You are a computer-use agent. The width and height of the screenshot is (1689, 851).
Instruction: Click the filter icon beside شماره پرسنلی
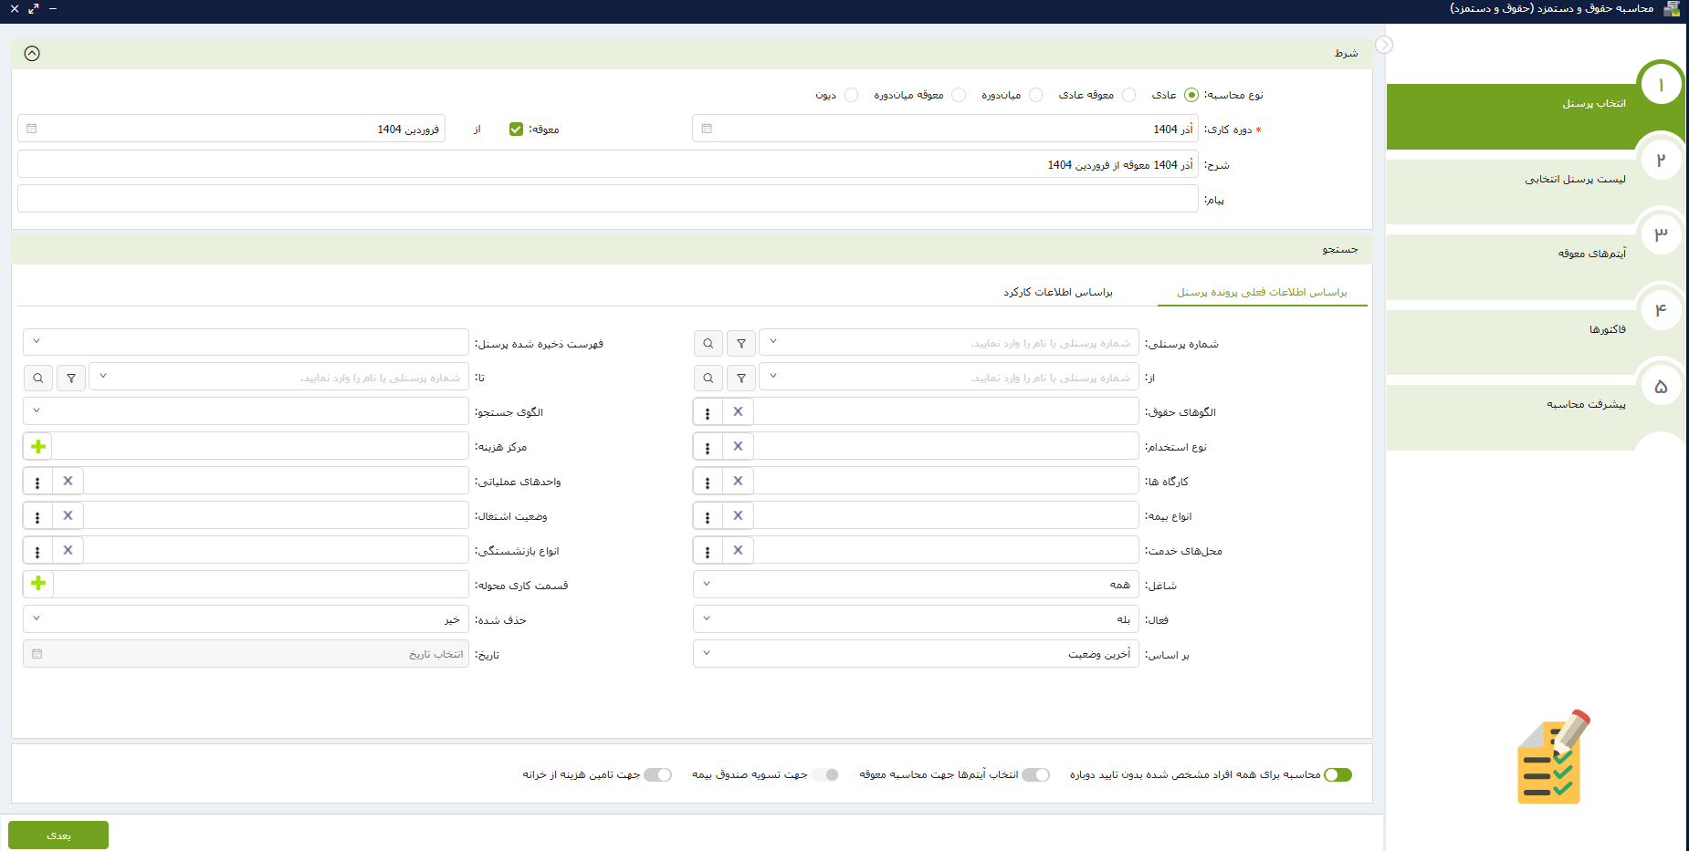[x=741, y=344]
